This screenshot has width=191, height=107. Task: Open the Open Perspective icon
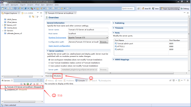tap(138, 8)
